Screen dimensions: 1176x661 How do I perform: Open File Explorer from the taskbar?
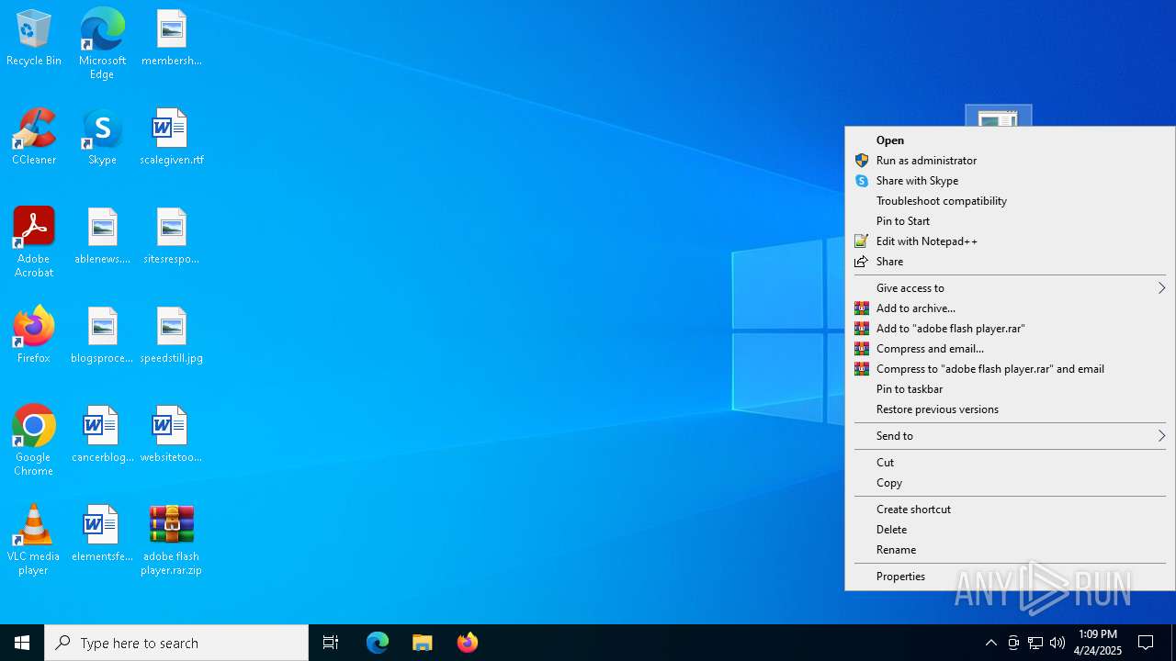423,643
